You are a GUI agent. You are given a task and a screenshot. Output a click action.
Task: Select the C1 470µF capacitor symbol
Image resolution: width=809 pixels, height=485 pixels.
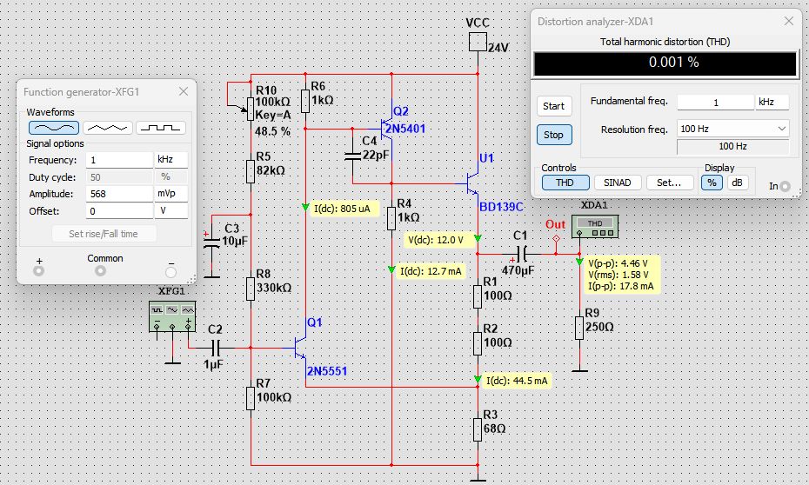(x=522, y=254)
